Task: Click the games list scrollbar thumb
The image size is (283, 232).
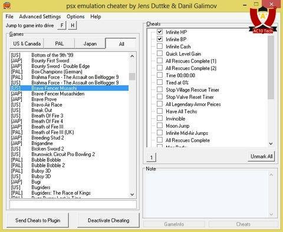Action: click(132, 77)
